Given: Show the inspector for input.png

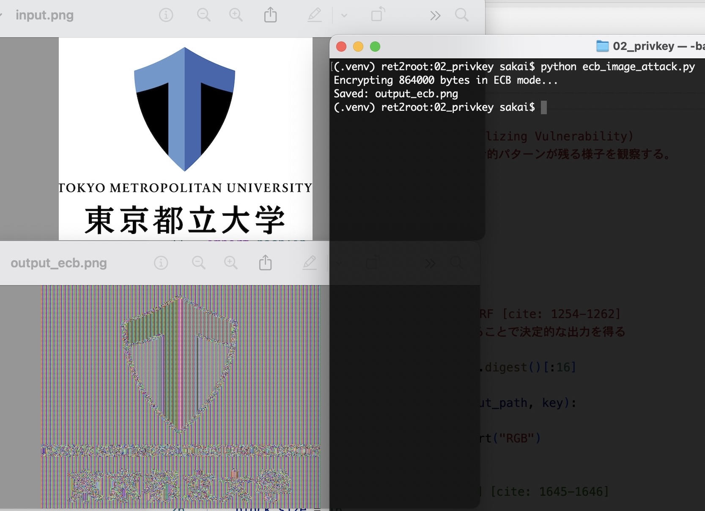Looking at the screenshot, I should point(166,15).
